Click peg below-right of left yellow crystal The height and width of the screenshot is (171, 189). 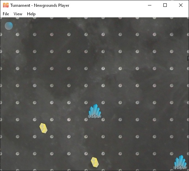(52, 137)
